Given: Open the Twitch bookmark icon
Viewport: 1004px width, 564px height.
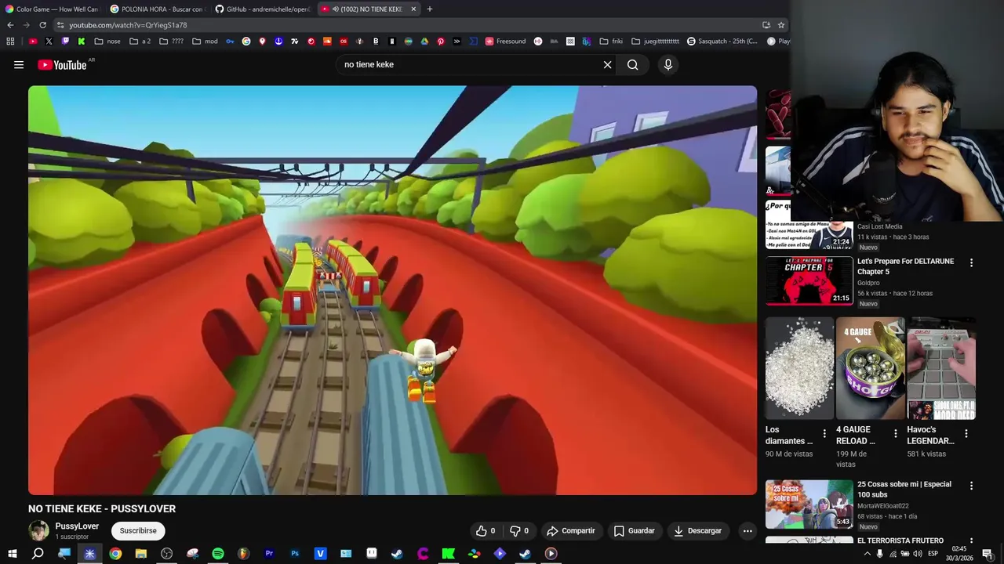Looking at the screenshot, I should (x=65, y=42).
